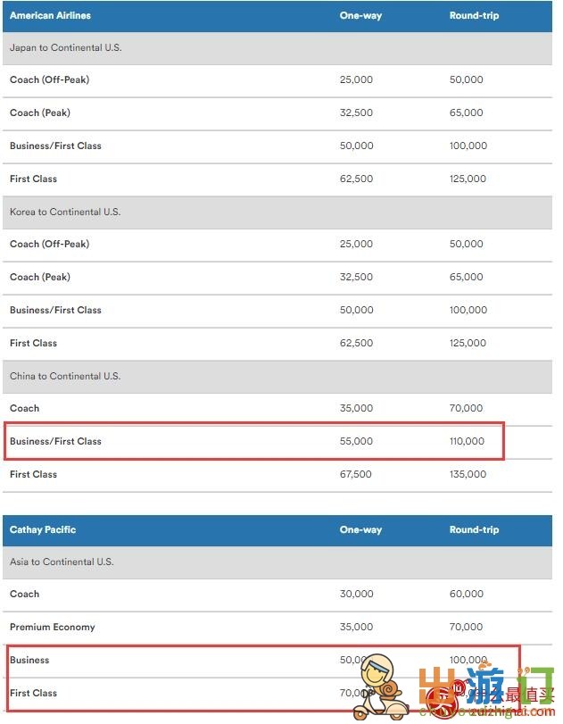Click the Round-trip column header for Cathay Pacific
The image size is (563, 724).
point(474,530)
